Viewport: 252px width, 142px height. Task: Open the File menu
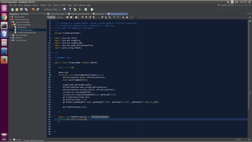click(11, 5)
